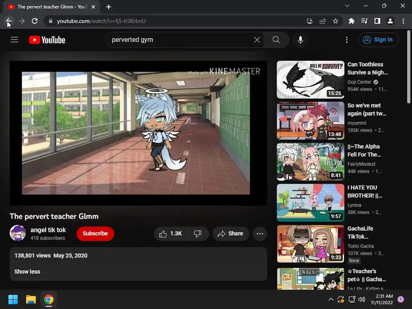Open the notification badge in taskbar

point(401,299)
